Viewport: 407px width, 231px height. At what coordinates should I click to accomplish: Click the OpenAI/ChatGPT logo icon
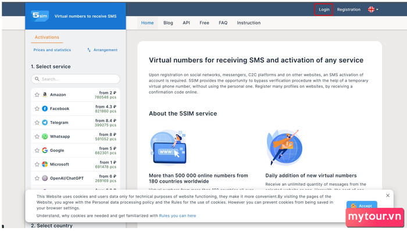pos(45,178)
